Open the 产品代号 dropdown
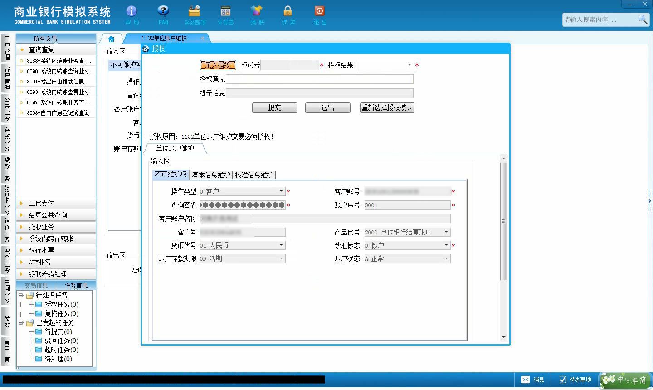 [x=446, y=232]
